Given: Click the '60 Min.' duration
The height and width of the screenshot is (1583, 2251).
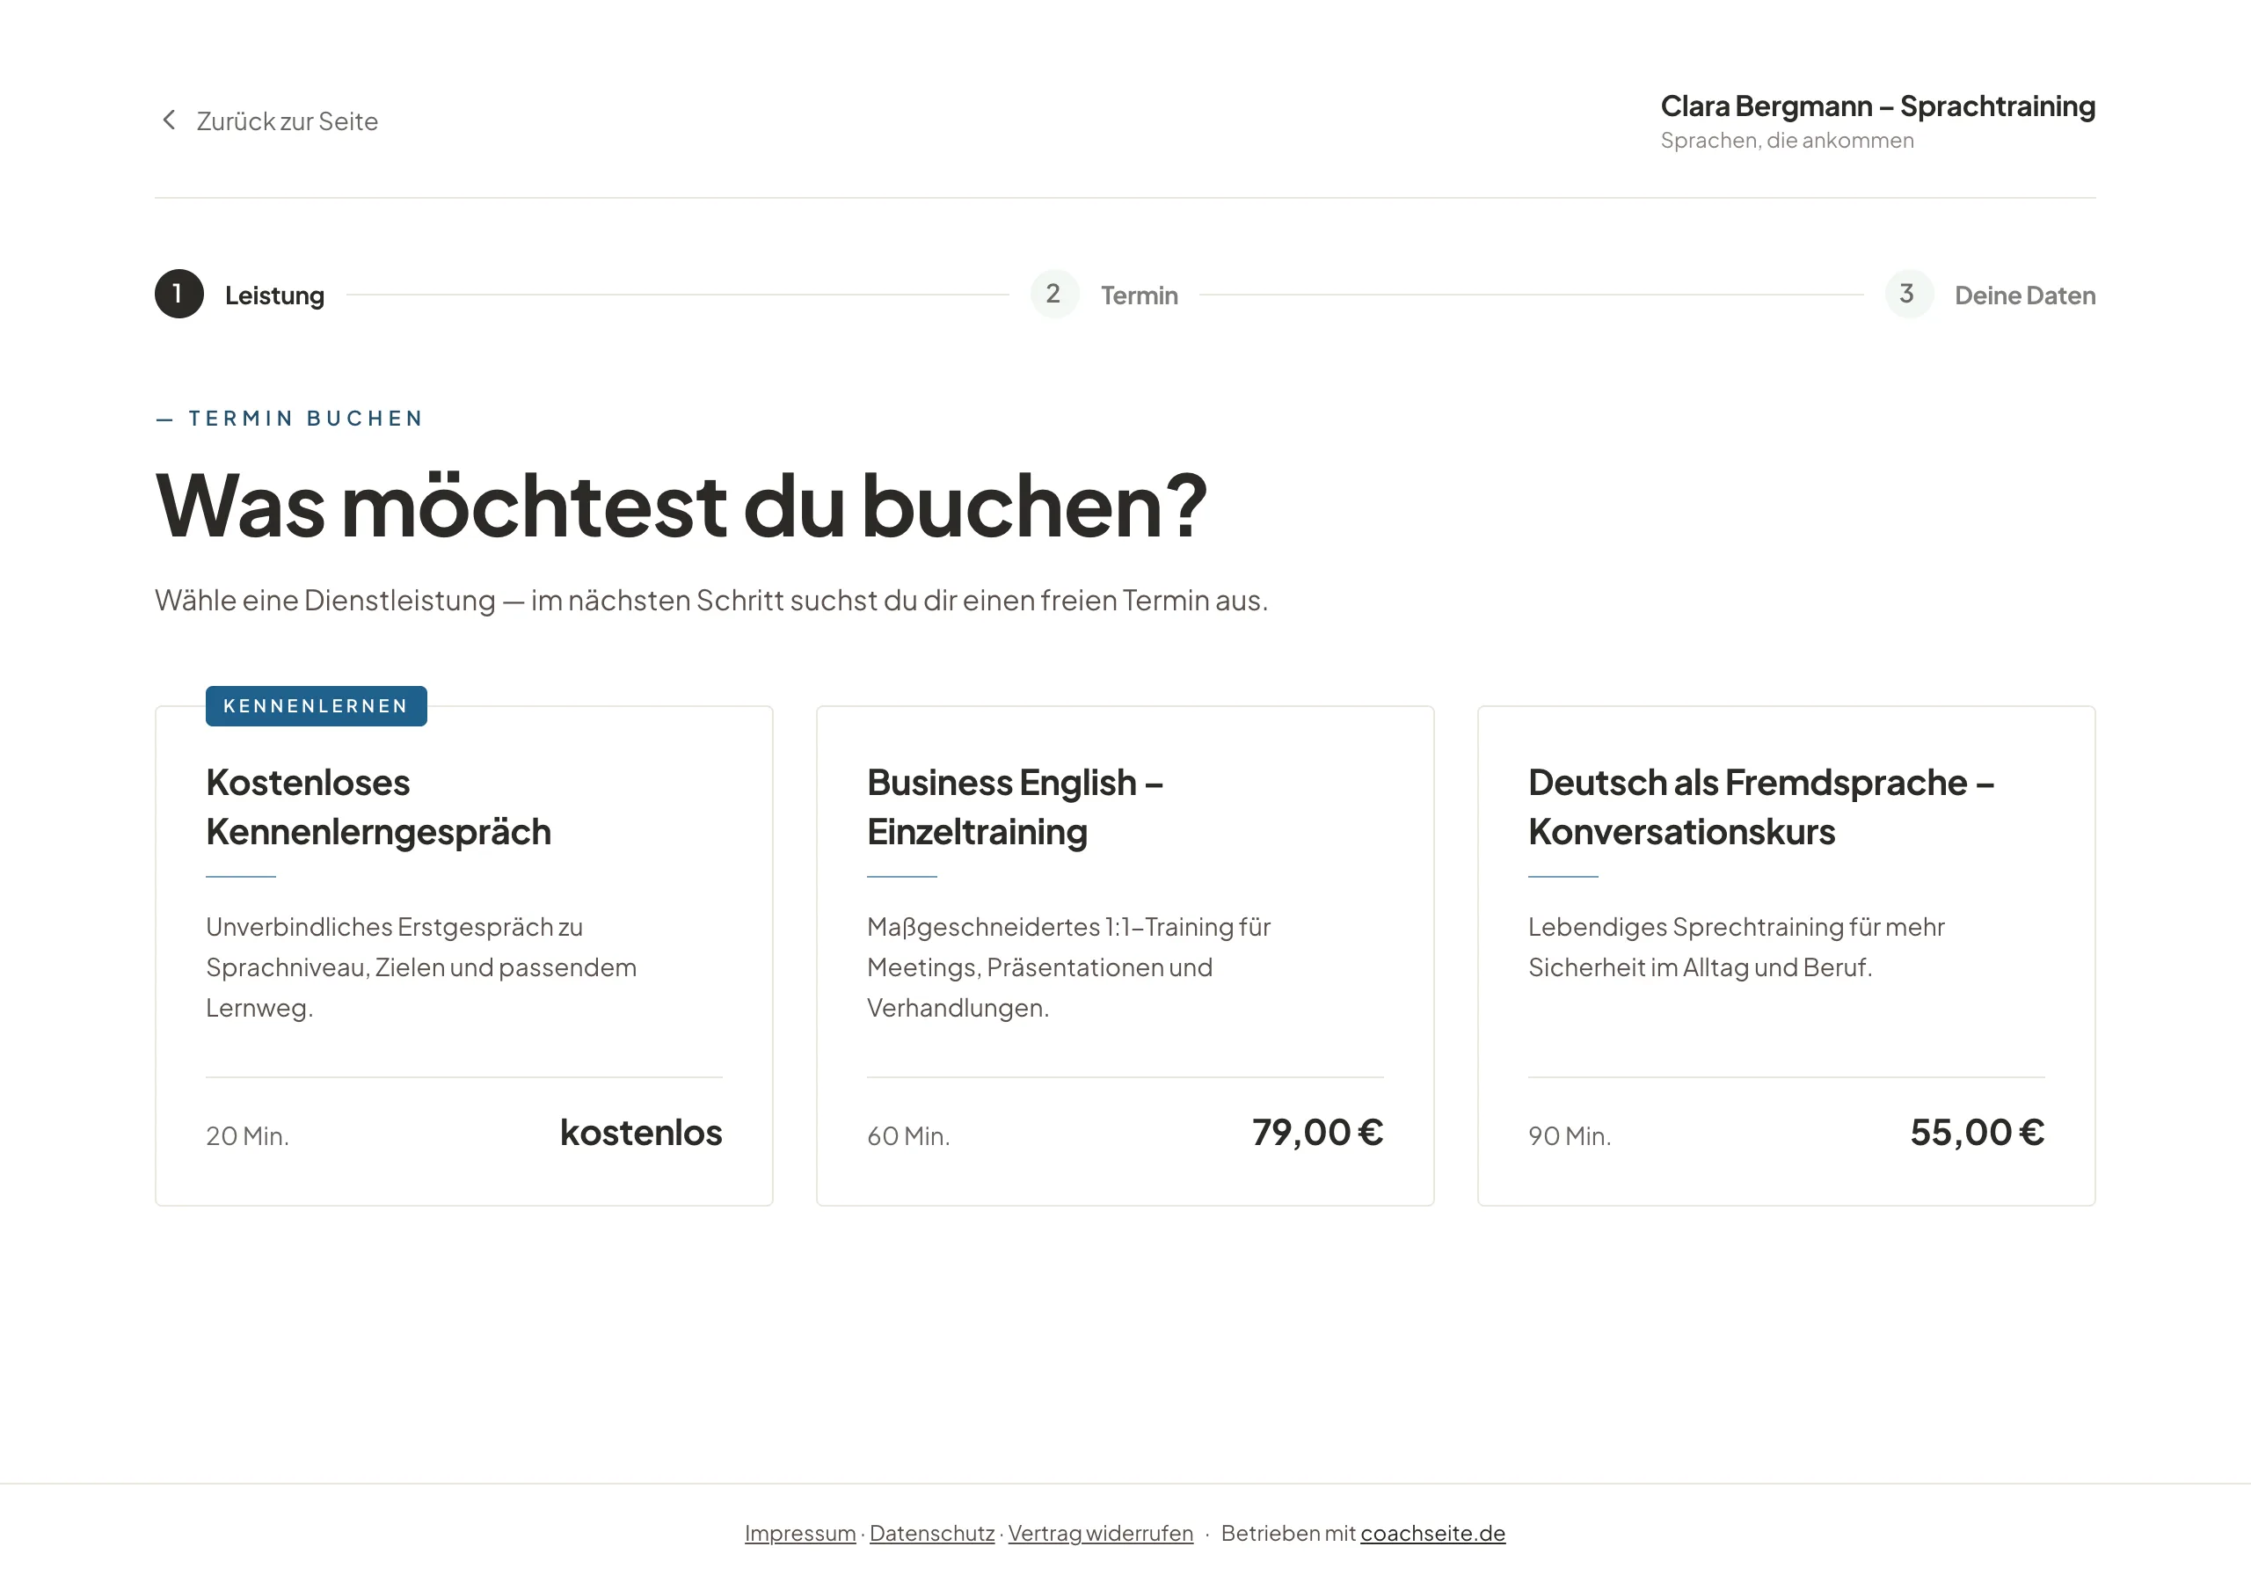Looking at the screenshot, I should 909,1135.
